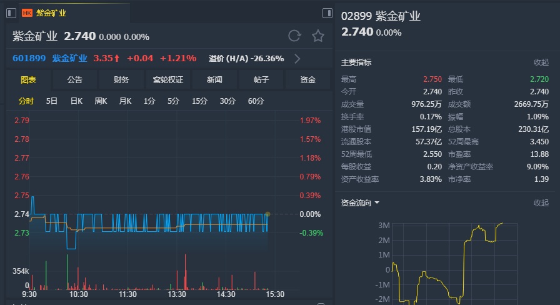The width and height of the screenshot is (560, 305).
Task: Click the 市净率 value 1.39
Action: coord(541,179)
